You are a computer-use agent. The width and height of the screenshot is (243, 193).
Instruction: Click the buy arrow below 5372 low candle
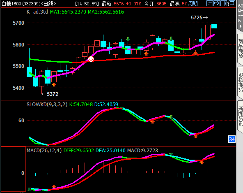[x=54, y=84]
